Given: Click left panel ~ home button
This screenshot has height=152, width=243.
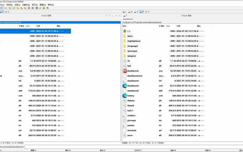Looking at the screenshot, I should click(x=116, y=16).
